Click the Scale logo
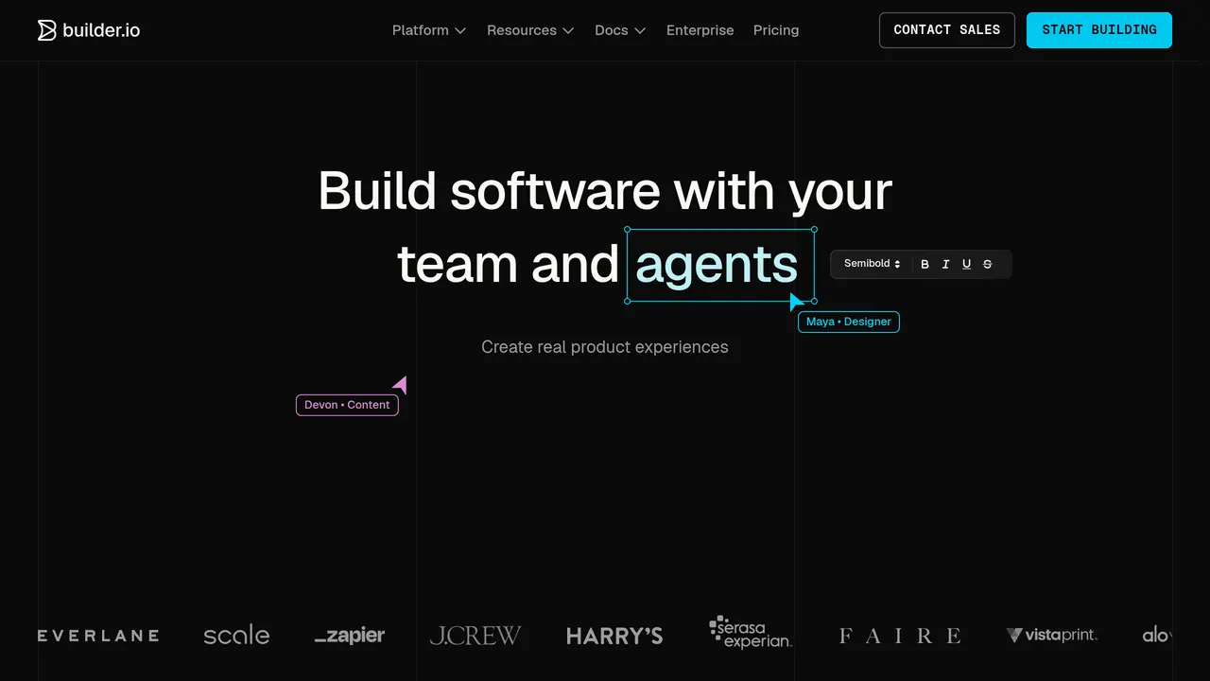1210x681 pixels. (x=236, y=636)
